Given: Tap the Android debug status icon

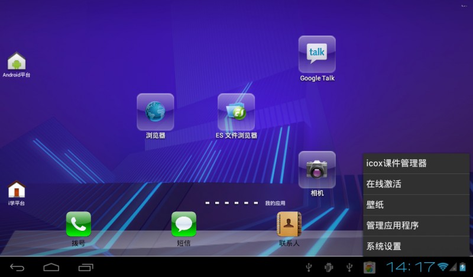Looking at the screenshot, I should pos(329,268).
